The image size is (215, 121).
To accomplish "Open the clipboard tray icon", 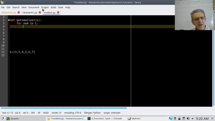I will (x=184, y=118).
